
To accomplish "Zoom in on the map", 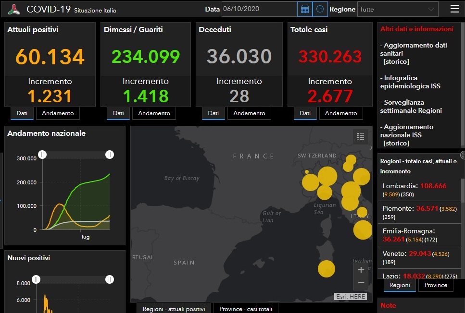I will click(x=361, y=270).
